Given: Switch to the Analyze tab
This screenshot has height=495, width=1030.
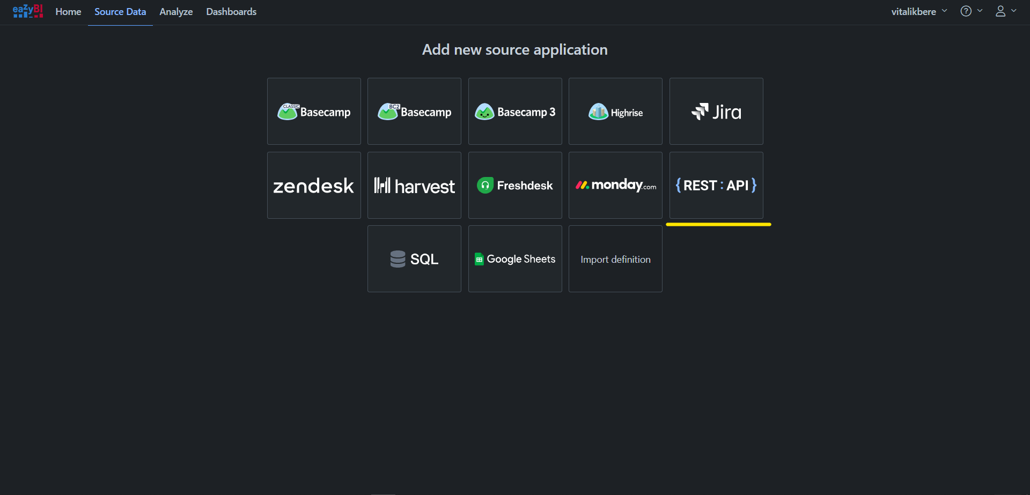Looking at the screenshot, I should point(176,12).
